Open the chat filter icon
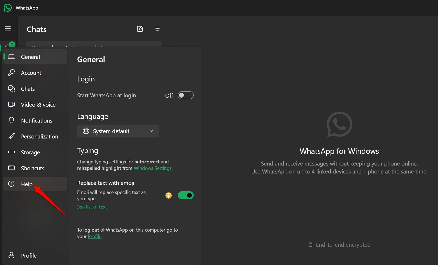The width and height of the screenshot is (438, 265). (x=158, y=29)
